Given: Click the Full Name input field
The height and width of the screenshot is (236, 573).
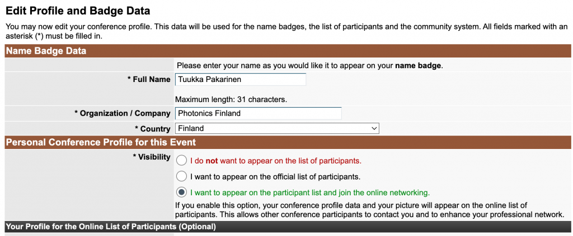Looking at the screenshot, I should (240, 79).
